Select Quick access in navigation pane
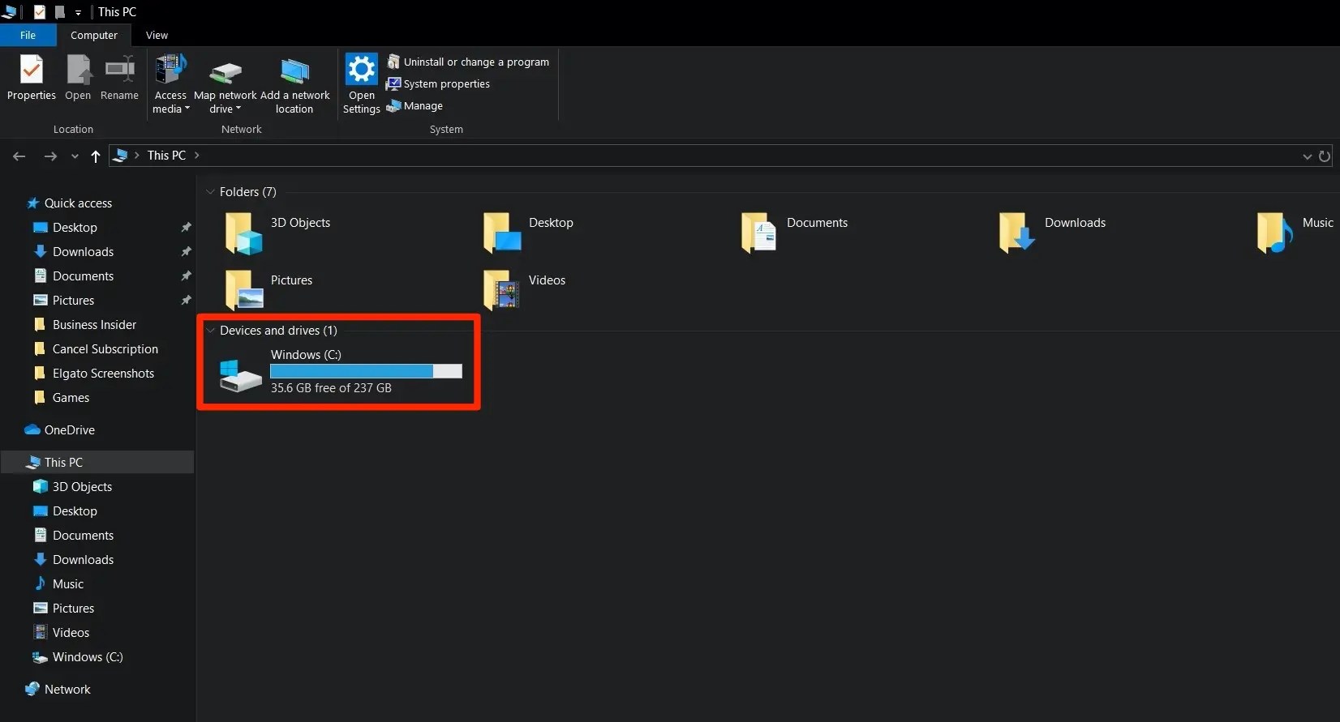Screen dimensions: 1340x722 point(78,203)
